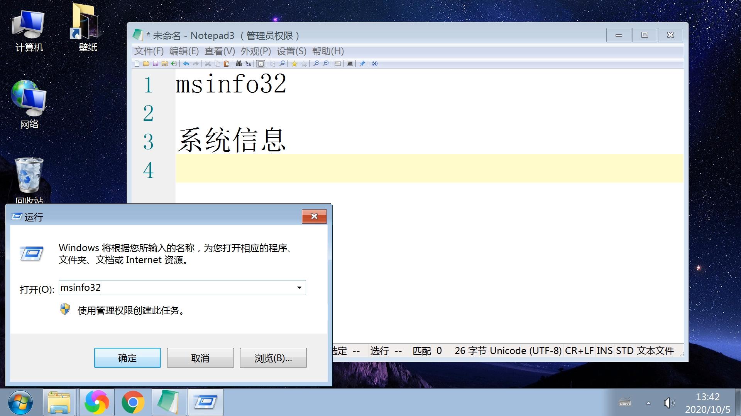The height and width of the screenshot is (416, 741).
Task: Cut selected text using scissors icon
Action: (x=207, y=64)
